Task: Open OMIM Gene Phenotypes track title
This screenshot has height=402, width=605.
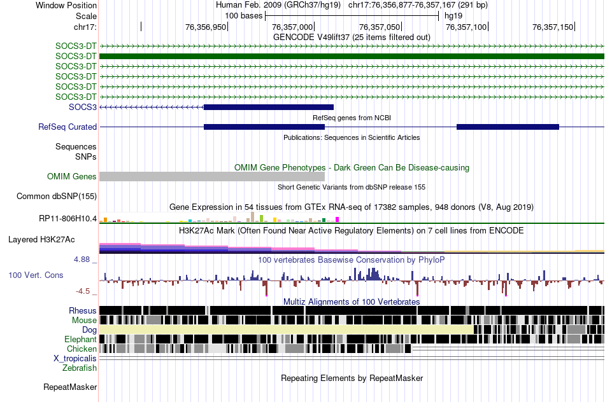Action: coord(352,168)
